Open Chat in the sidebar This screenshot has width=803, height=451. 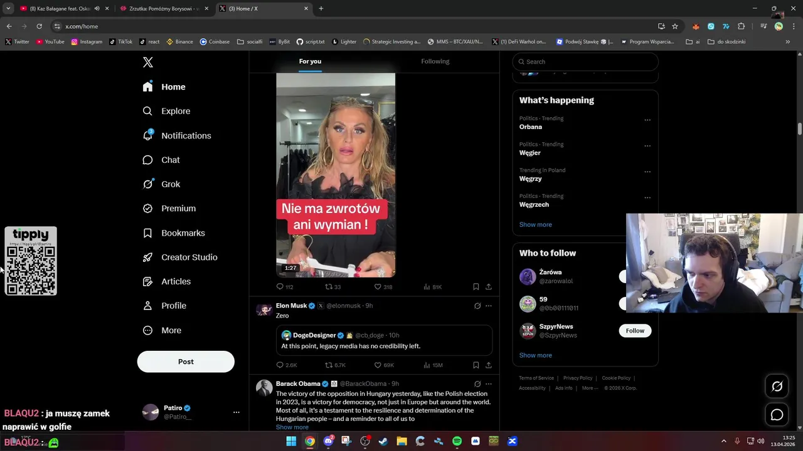(162, 160)
